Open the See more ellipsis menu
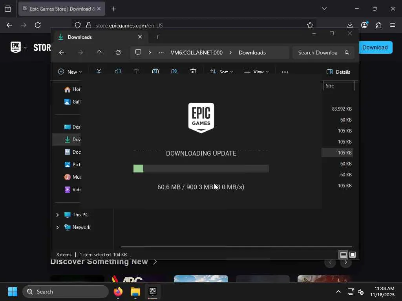The width and height of the screenshot is (402, 301). 285,72
